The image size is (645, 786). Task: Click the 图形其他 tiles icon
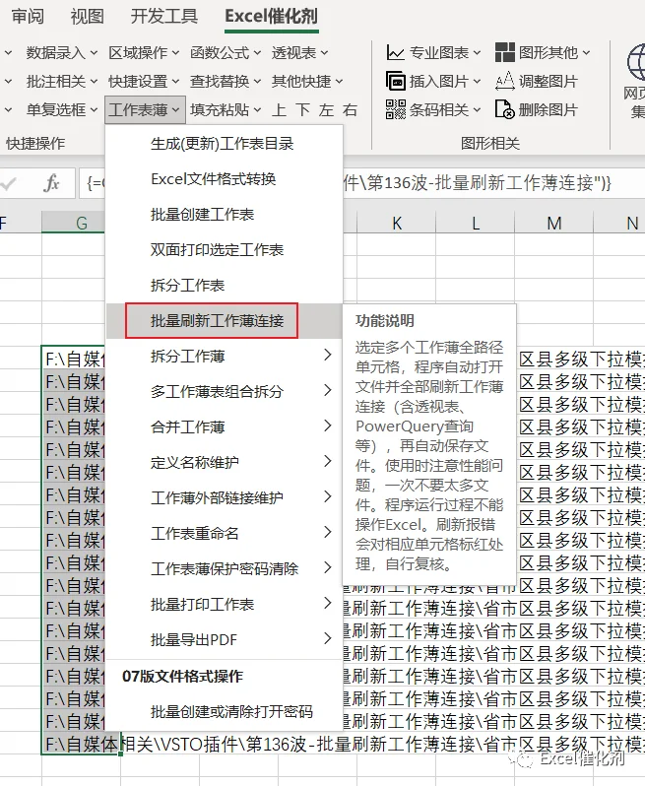tap(504, 52)
